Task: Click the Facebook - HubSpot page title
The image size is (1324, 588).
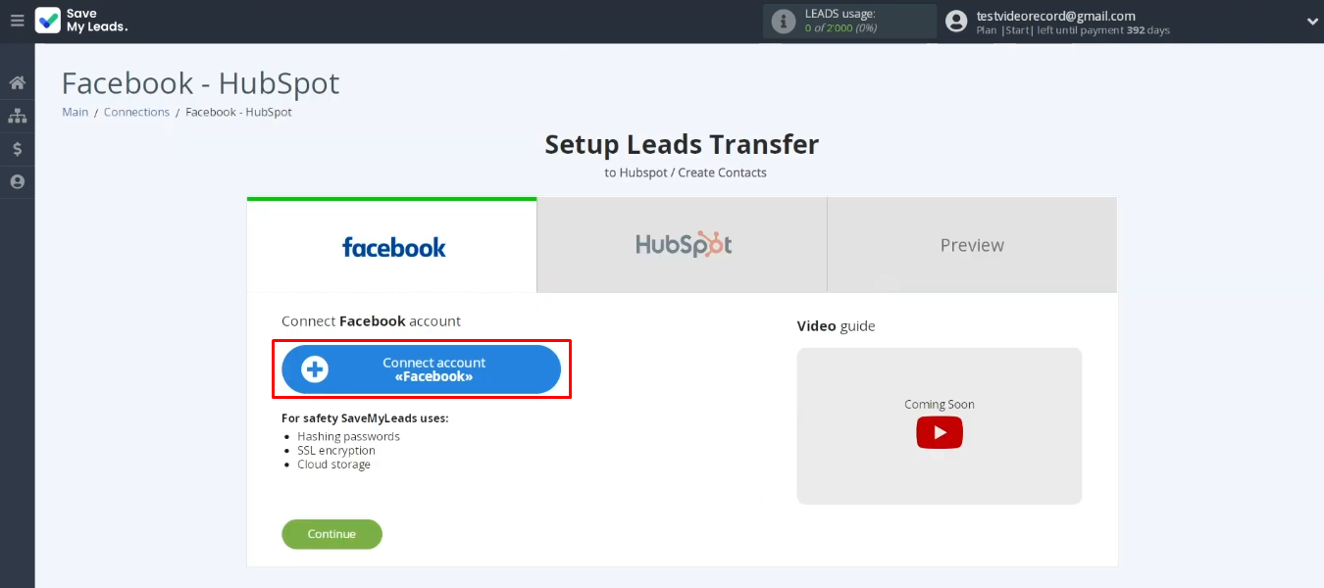Action: 201,83
